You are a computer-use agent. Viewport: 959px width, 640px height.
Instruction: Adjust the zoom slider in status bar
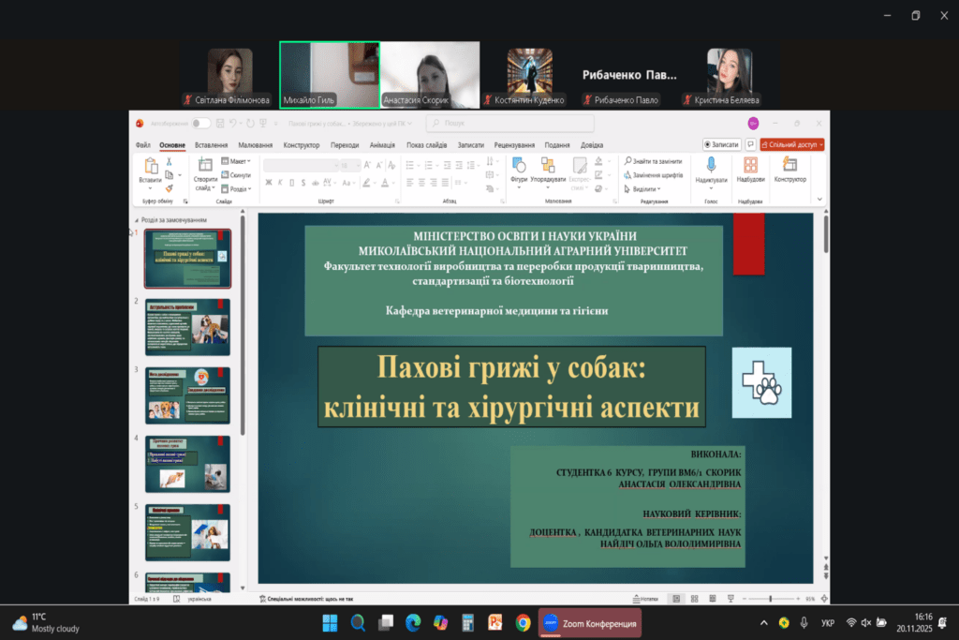coord(770,598)
